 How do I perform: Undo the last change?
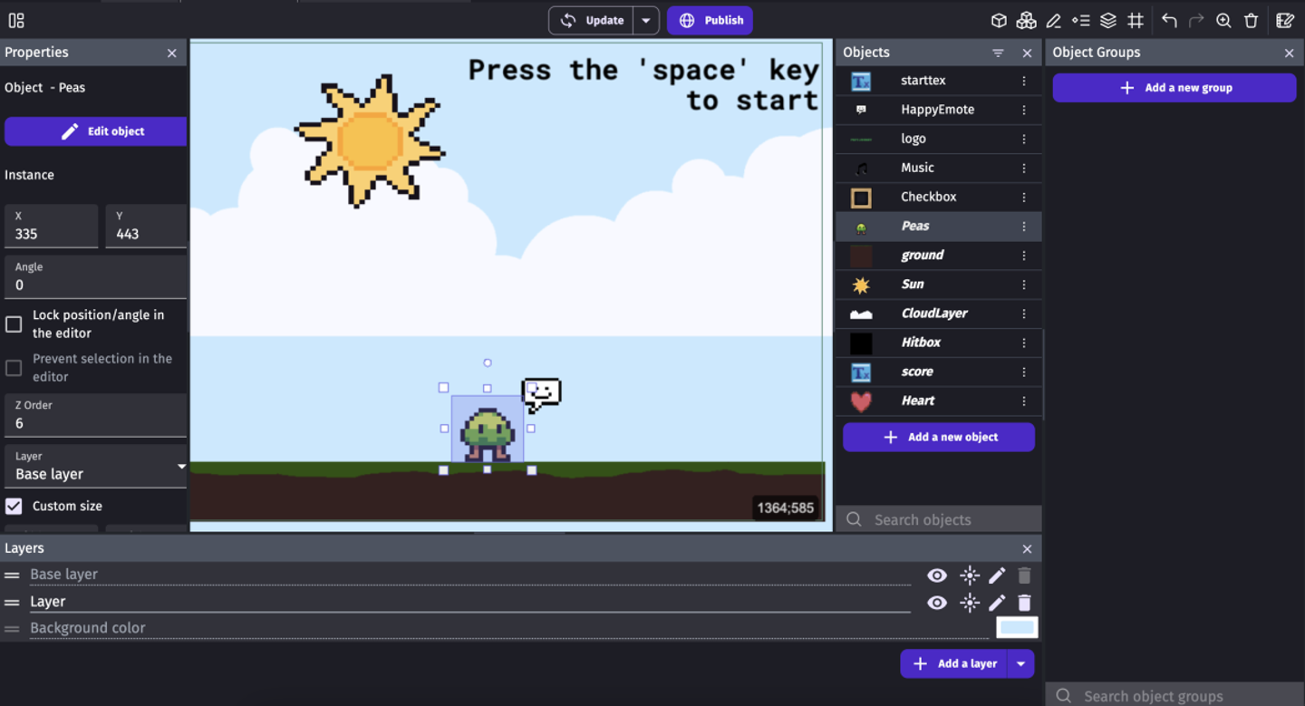click(x=1169, y=21)
